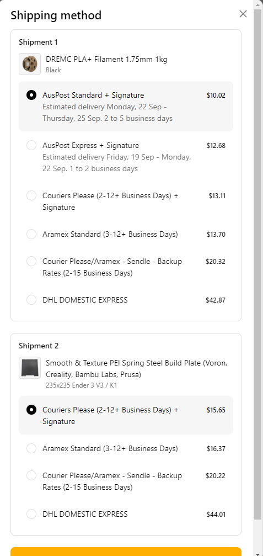Pick Aramex Standard for $16.37

tap(126, 448)
